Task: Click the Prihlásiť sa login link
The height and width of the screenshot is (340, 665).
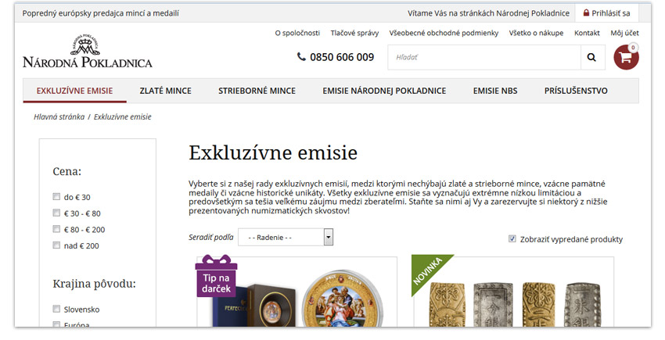Action: point(611,13)
